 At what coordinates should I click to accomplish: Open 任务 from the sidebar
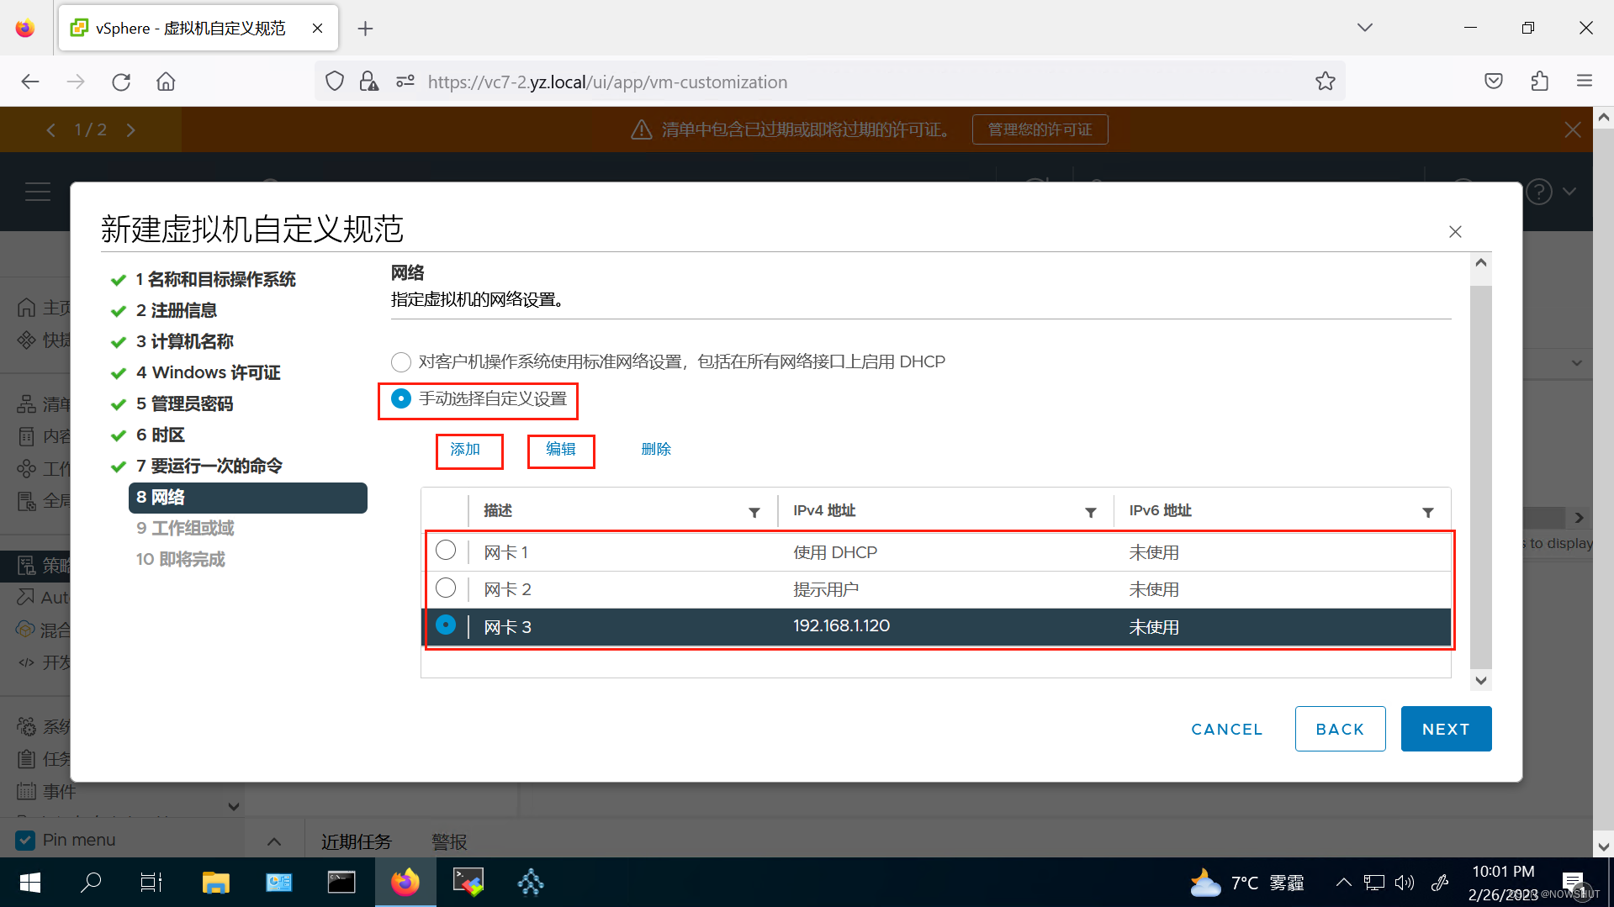pyautogui.click(x=60, y=758)
